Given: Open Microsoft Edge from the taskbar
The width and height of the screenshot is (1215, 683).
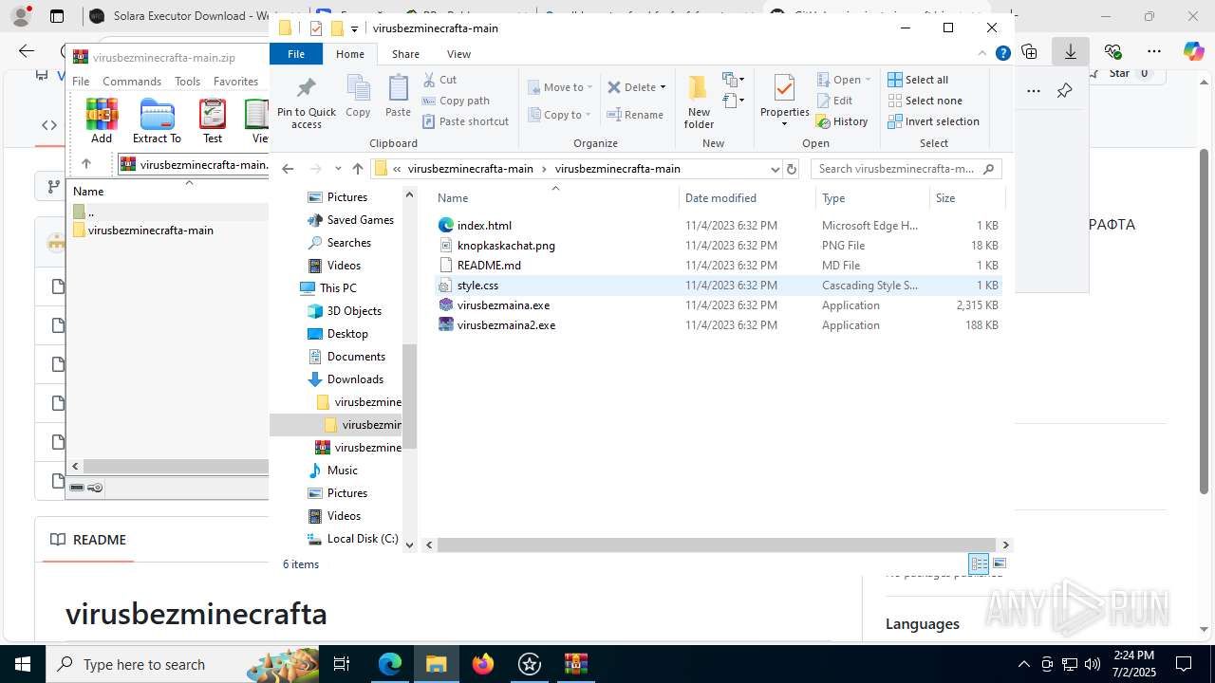Looking at the screenshot, I should pos(390,664).
